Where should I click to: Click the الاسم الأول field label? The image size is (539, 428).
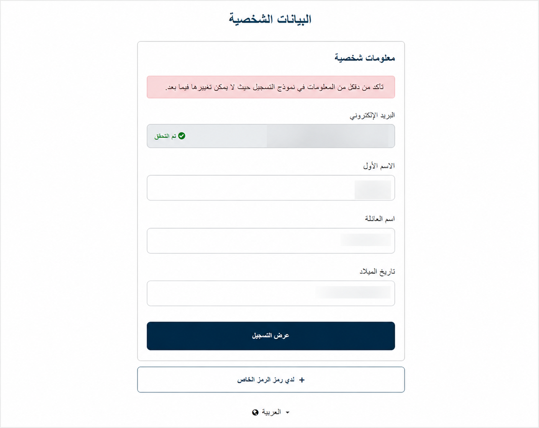click(379, 166)
